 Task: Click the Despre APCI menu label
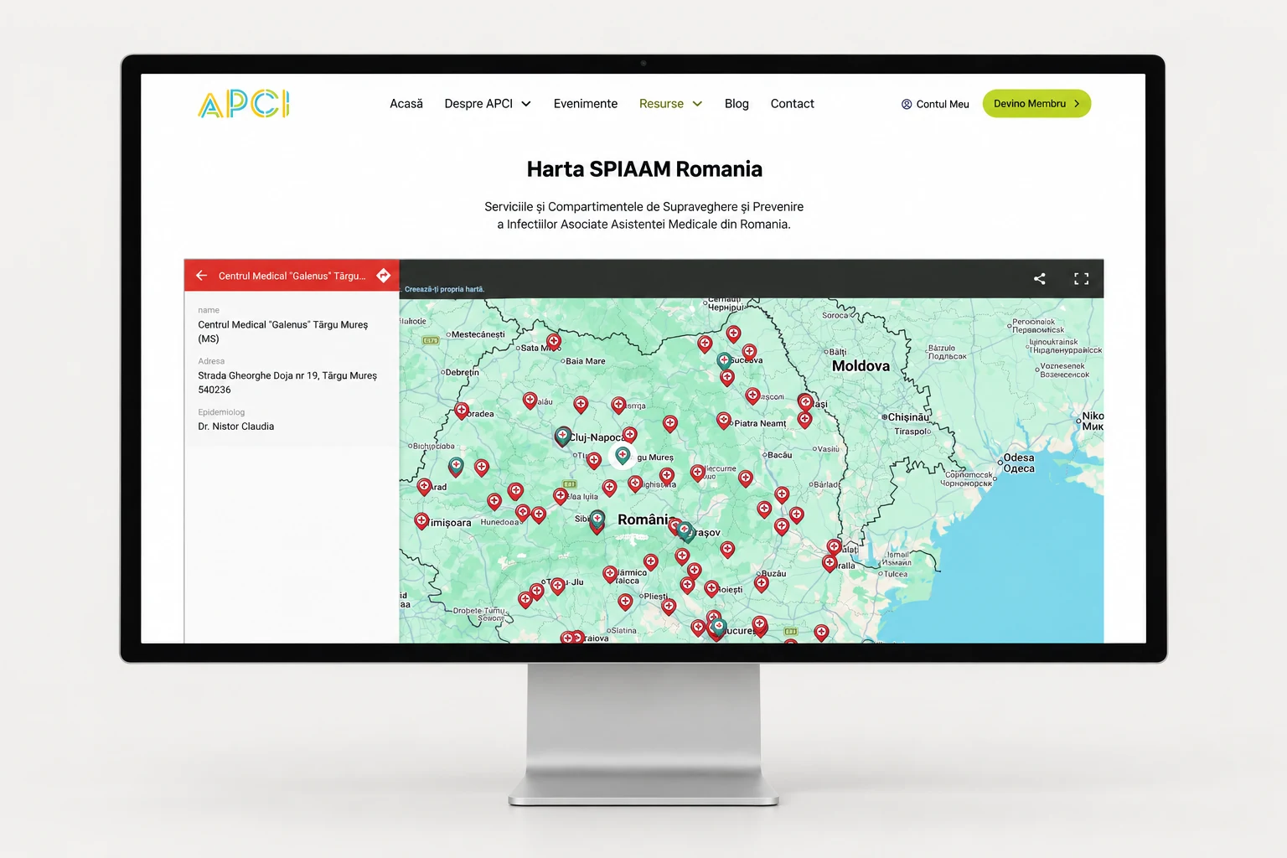click(478, 104)
